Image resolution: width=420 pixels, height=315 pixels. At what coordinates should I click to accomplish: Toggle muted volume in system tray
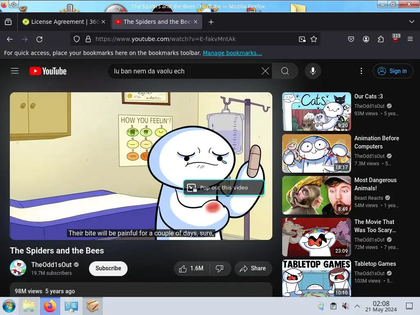coord(345,306)
